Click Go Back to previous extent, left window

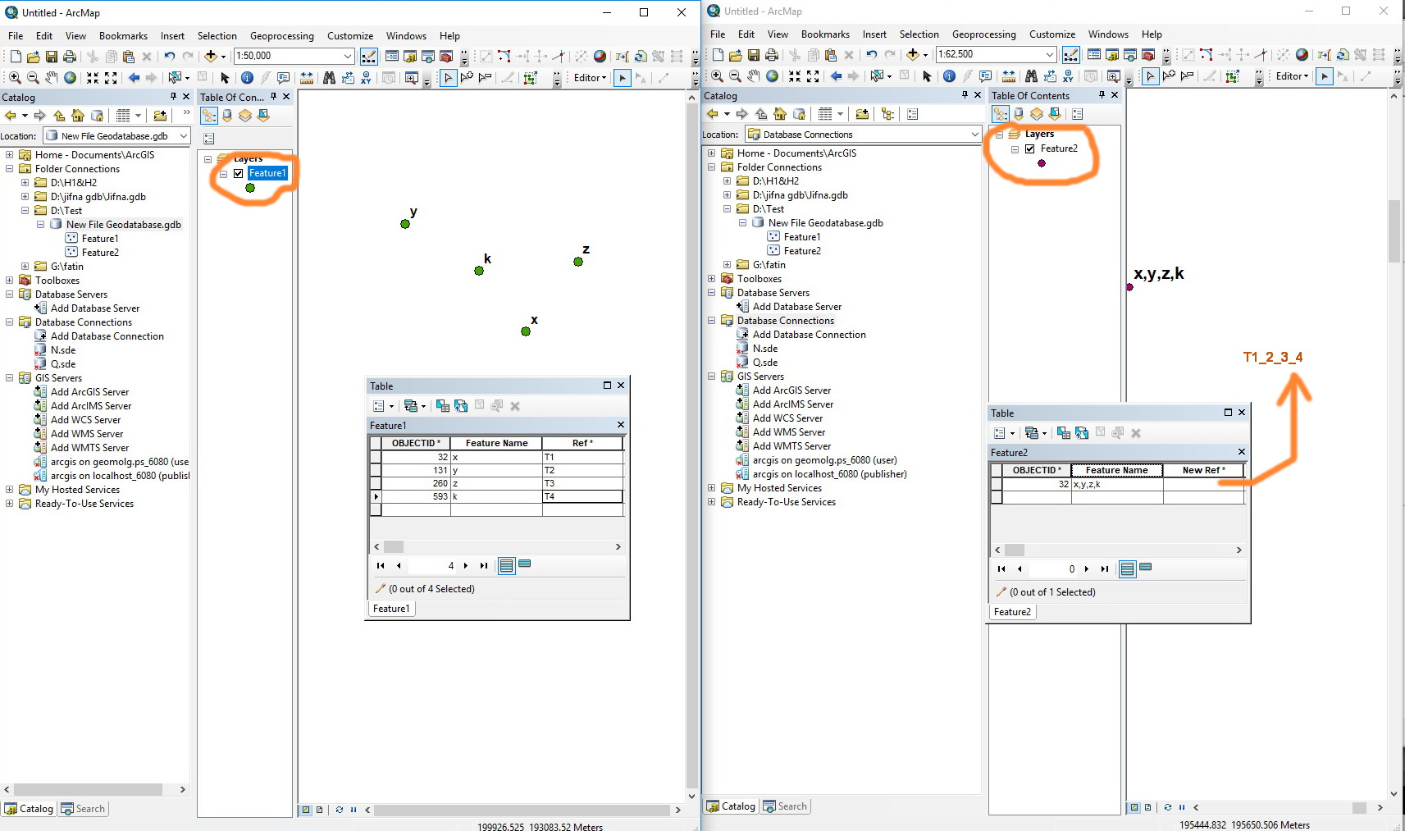[134, 78]
